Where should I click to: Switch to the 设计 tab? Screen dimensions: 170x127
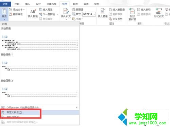(x=38, y=4)
